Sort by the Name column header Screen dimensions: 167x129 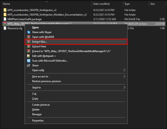pos(6,4)
